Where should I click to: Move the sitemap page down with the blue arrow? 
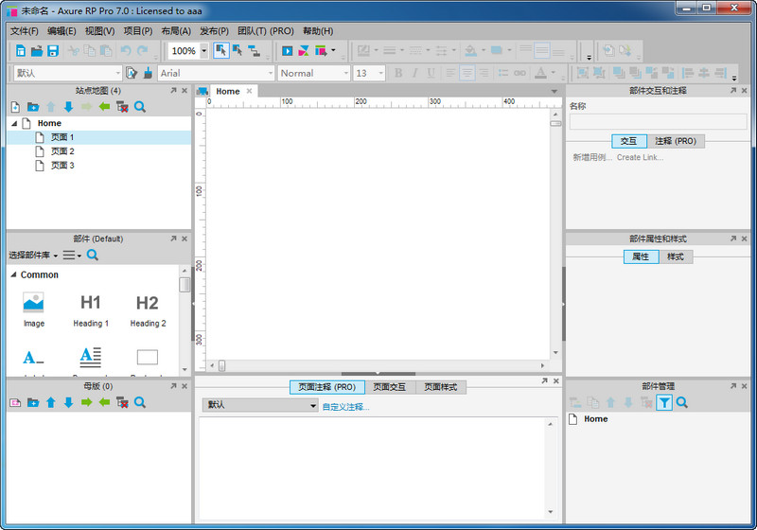[68, 107]
